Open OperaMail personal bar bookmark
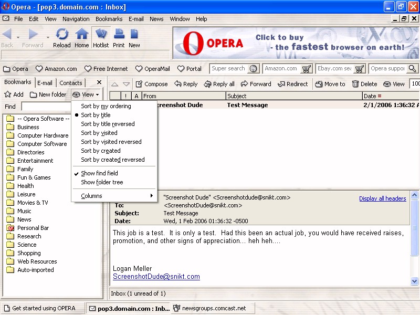Viewport: 420px width, 315px height. 153,69
